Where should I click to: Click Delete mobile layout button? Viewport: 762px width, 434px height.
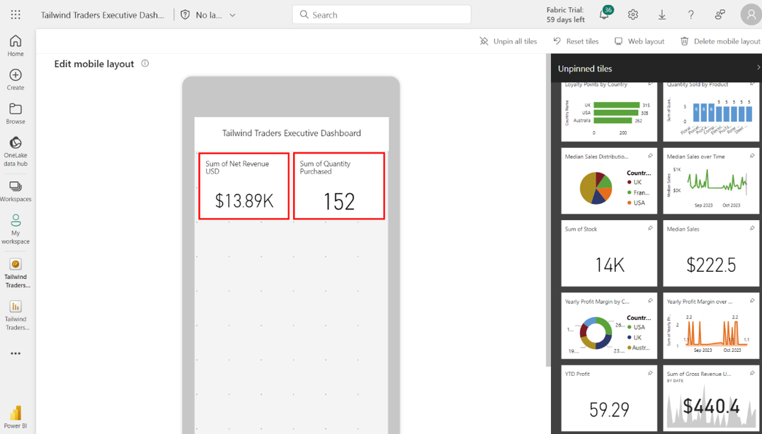[720, 41]
